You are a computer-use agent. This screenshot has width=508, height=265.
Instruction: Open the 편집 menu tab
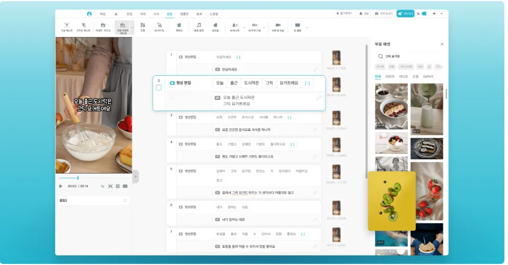click(x=129, y=14)
